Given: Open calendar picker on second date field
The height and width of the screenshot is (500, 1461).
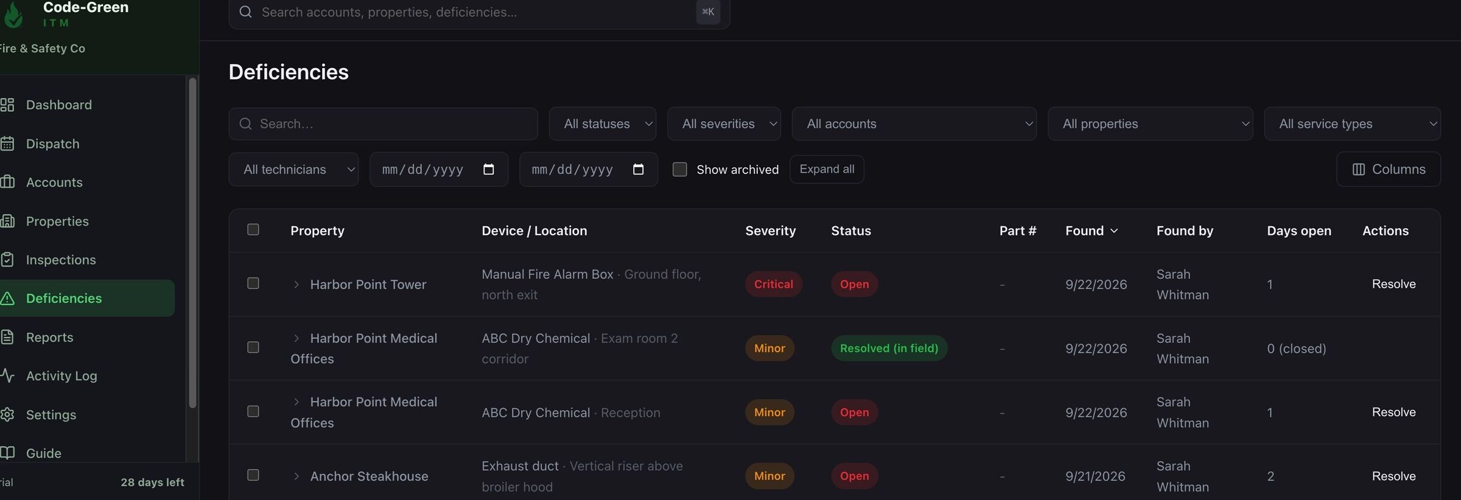Looking at the screenshot, I should (638, 169).
